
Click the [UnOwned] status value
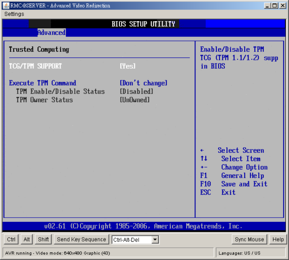[x=134, y=100]
